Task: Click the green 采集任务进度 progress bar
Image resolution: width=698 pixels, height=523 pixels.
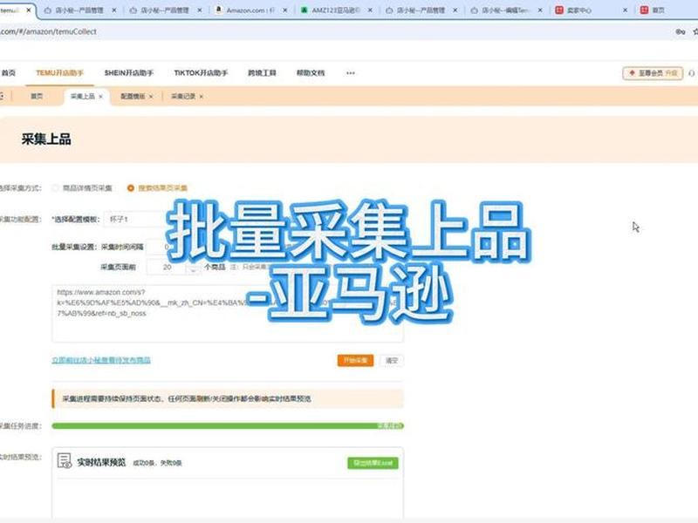Action: coord(228,426)
